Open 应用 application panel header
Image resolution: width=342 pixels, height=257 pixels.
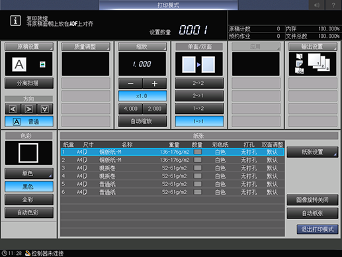pos(256,46)
